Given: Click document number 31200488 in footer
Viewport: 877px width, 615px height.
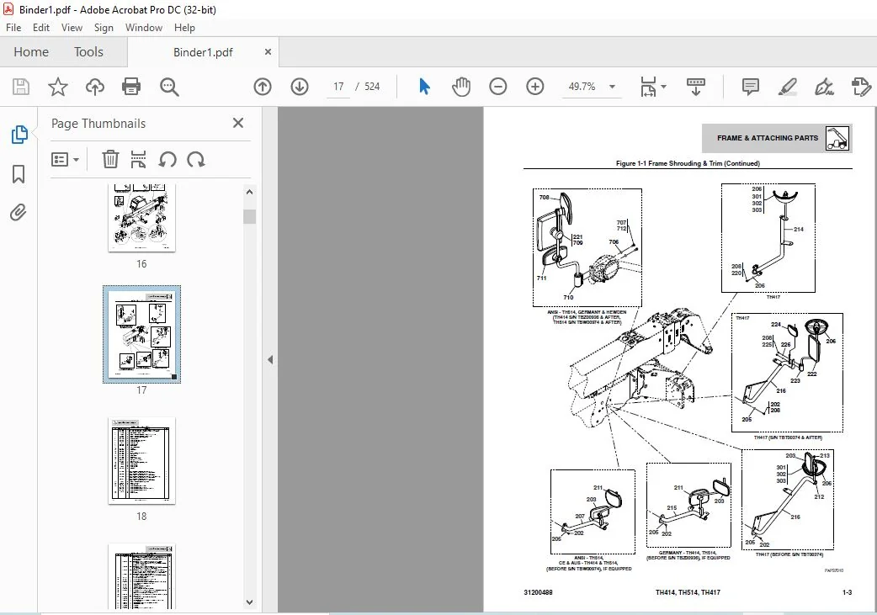Looking at the screenshot, I should [538, 592].
